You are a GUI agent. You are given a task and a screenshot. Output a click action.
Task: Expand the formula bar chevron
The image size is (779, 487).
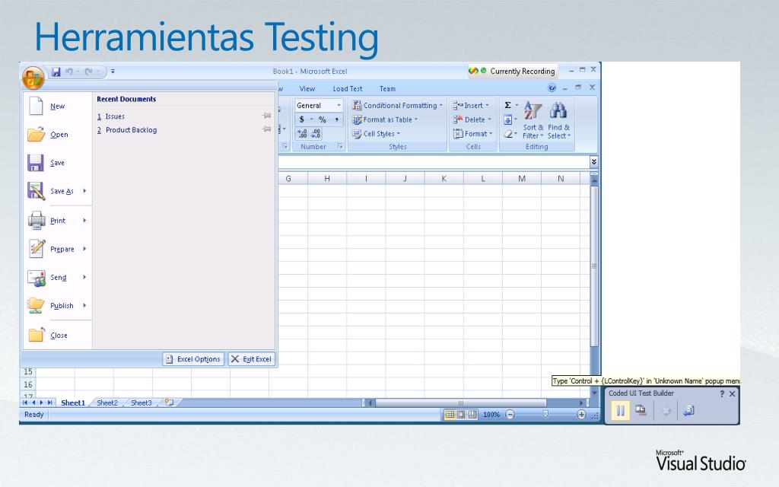pos(593,161)
